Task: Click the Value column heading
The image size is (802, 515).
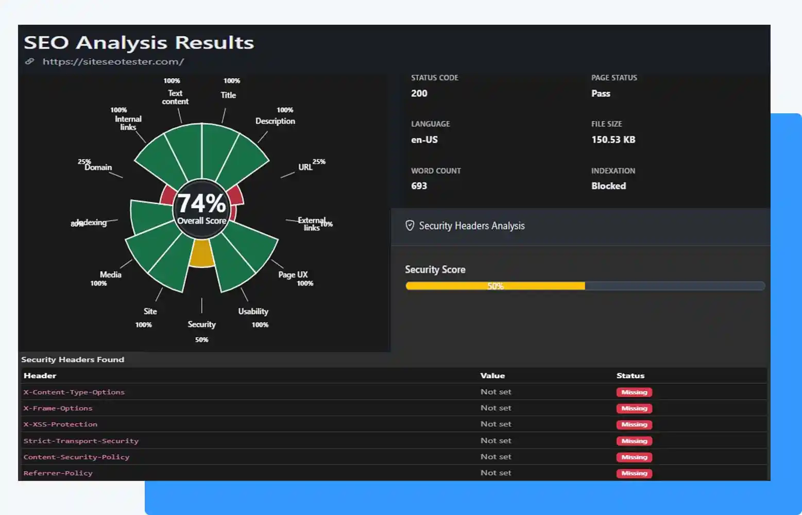Action: click(492, 375)
